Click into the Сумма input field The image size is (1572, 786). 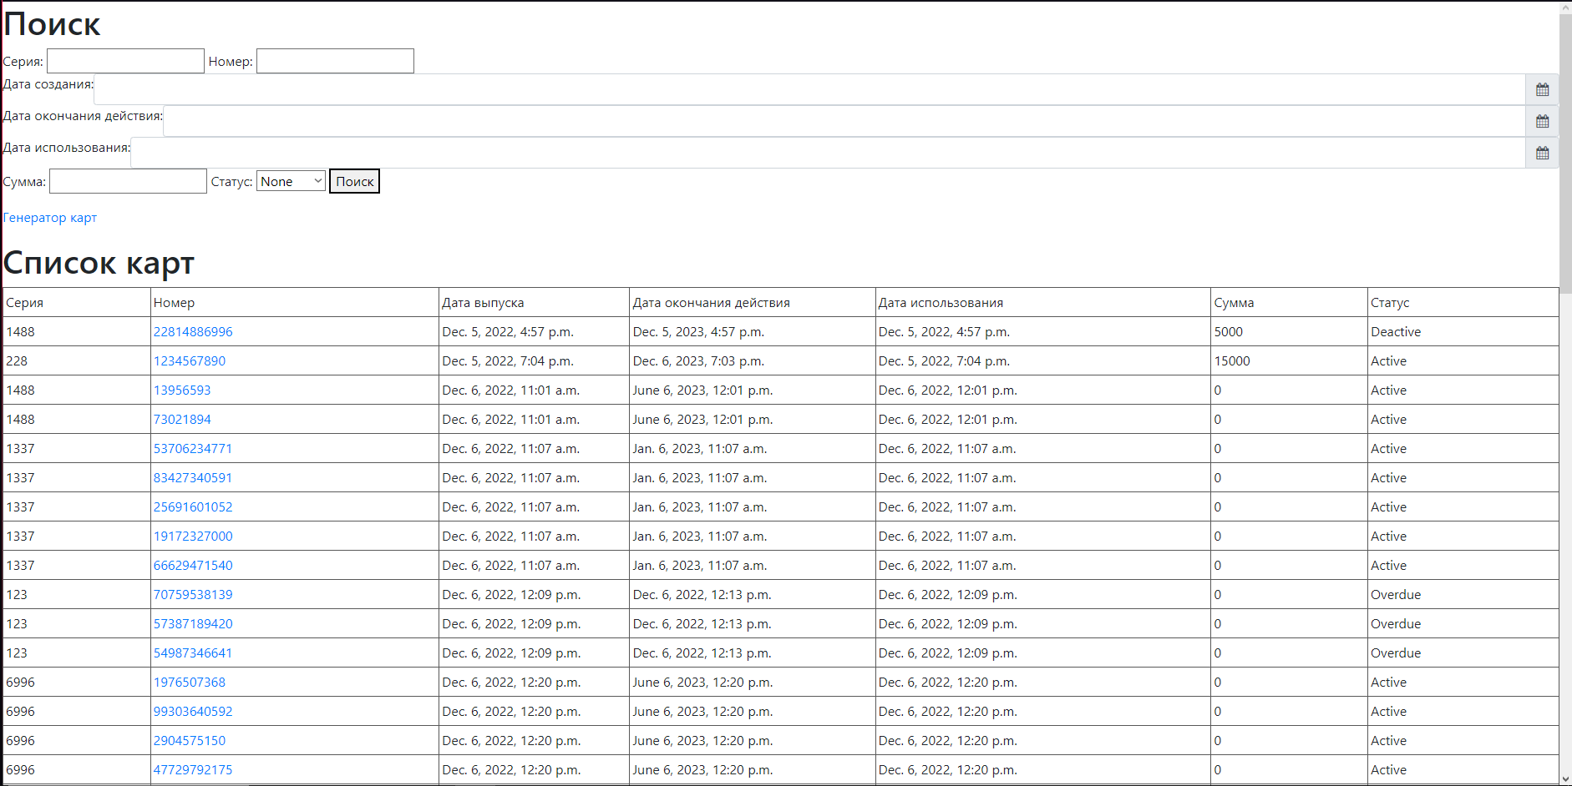[128, 181]
